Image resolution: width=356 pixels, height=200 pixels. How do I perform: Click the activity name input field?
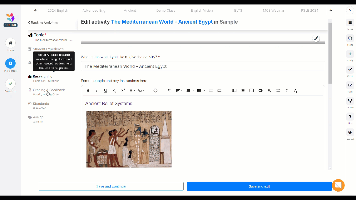[x=203, y=66]
